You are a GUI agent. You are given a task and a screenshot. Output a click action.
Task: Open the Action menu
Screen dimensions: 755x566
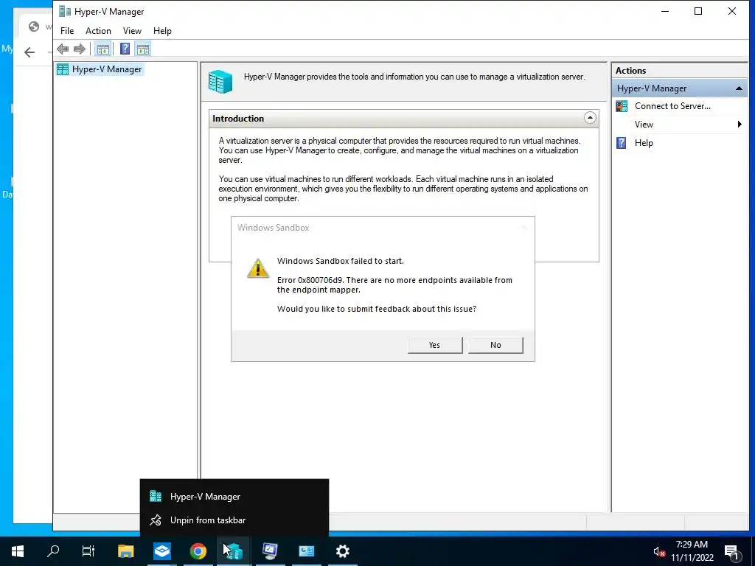98,31
